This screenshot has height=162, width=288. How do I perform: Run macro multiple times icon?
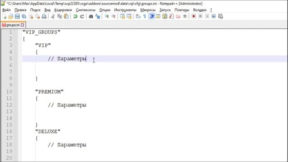click(214, 16)
